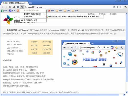Image resolution: width=128 pixels, height=96 pixels.
Task: Download from 新浪下载
Action: [47, 46]
